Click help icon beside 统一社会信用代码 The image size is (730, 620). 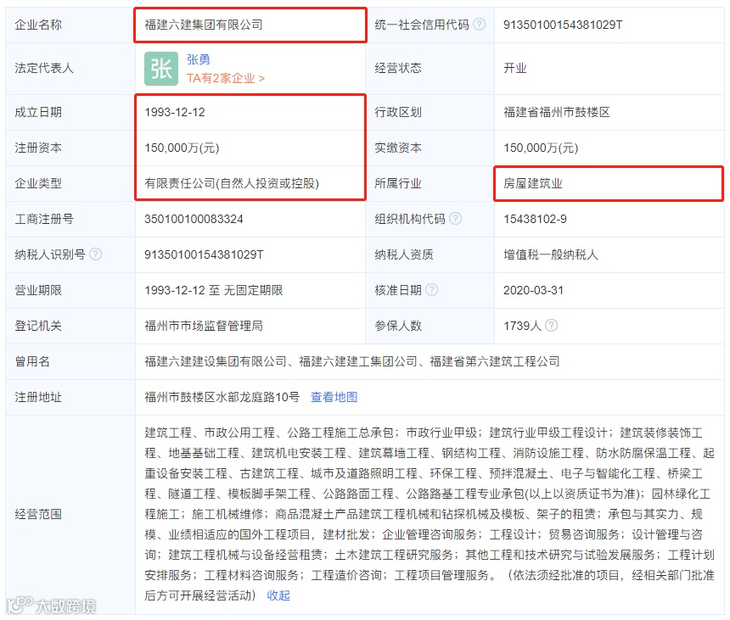coord(479,25)
